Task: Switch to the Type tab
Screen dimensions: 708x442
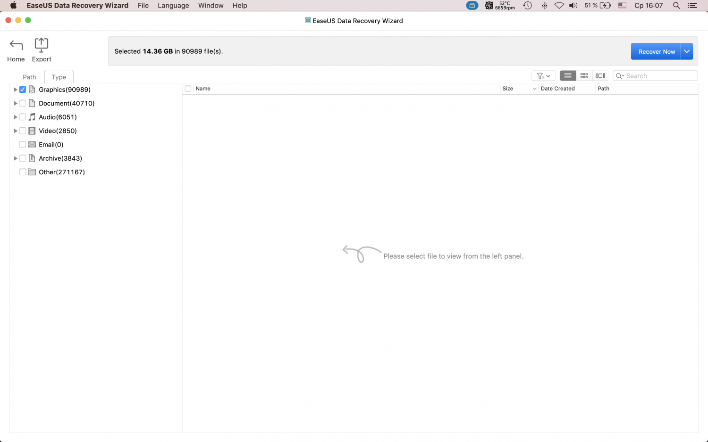Action: coord(59,77)
